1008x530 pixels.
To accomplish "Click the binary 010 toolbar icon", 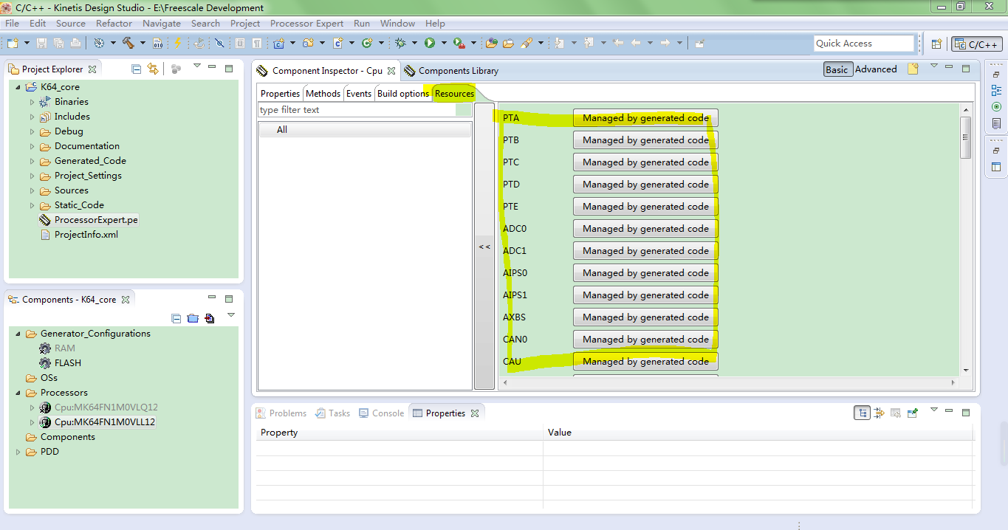I will point(157,44).
